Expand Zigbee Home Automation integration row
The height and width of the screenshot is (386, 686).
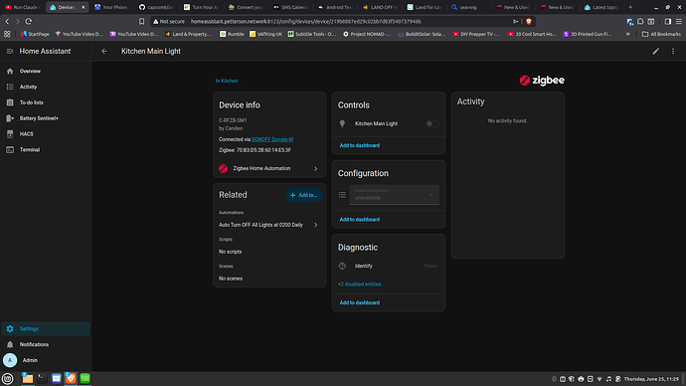(269, 168)
